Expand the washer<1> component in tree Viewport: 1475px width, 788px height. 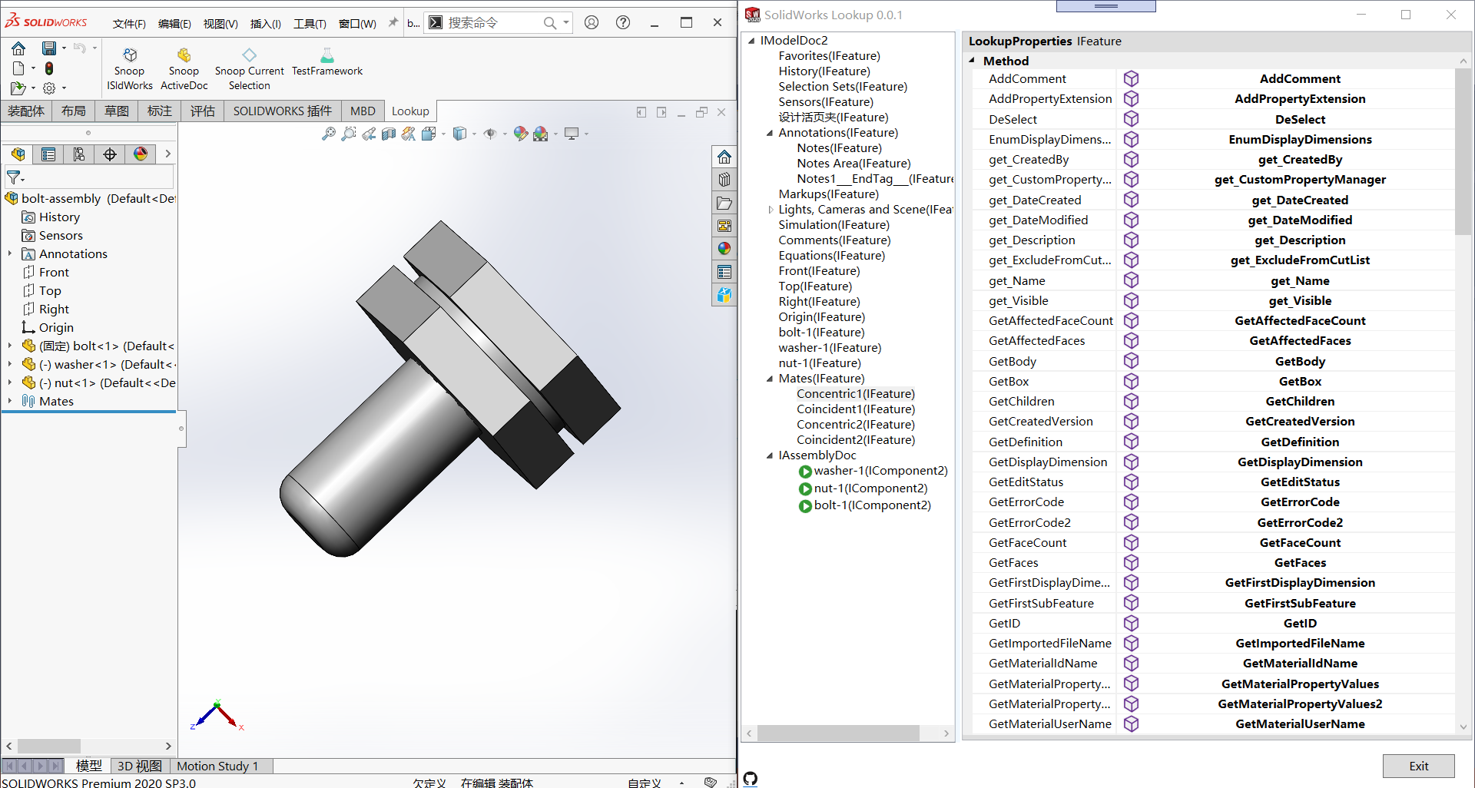9,364
